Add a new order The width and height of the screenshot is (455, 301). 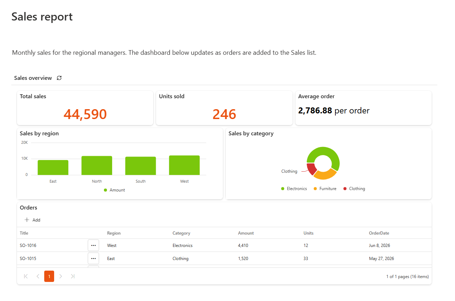(33, 220)
